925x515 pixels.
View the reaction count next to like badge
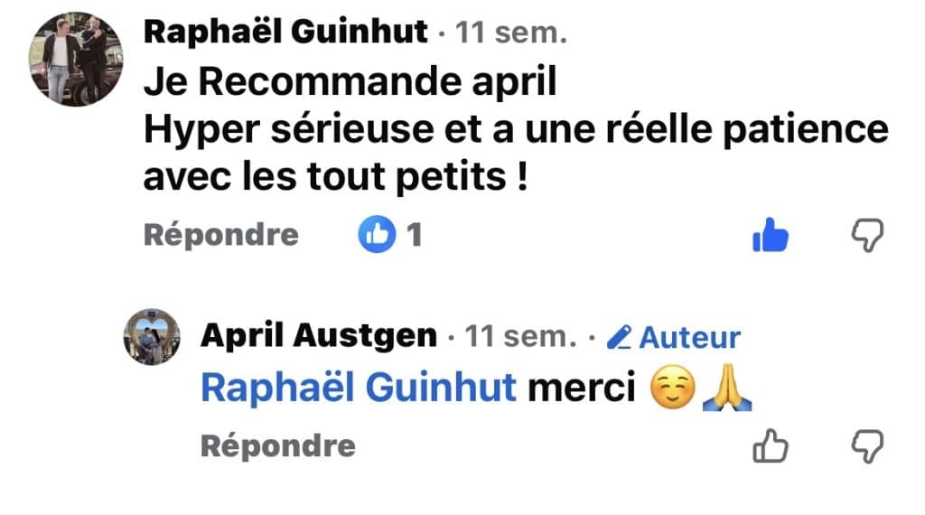(x=414, y=236)
